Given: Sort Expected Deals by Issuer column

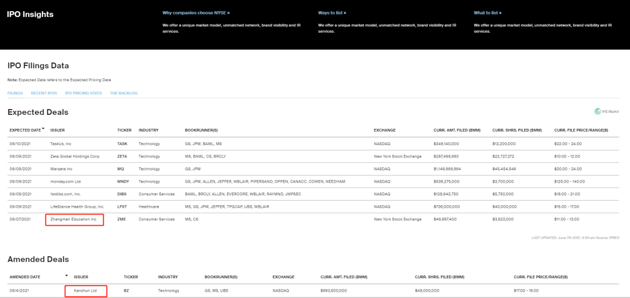Looking at the screenshot, I should 58,130.
